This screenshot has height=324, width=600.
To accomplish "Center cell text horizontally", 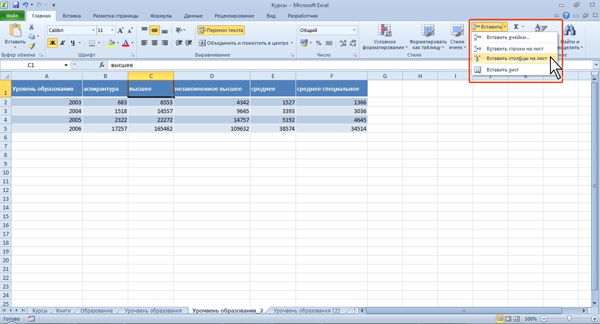I will point(155,43).
